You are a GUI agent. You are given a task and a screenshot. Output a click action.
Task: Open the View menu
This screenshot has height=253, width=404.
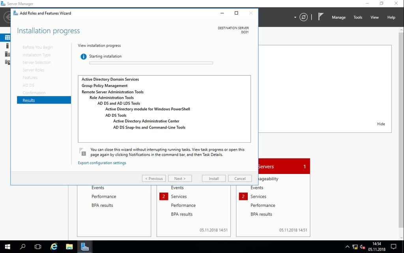click(x=374, y=17)
